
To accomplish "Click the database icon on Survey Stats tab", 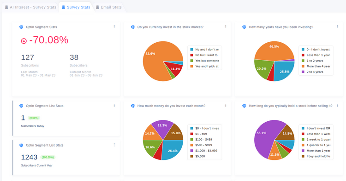I will (63, 7).
